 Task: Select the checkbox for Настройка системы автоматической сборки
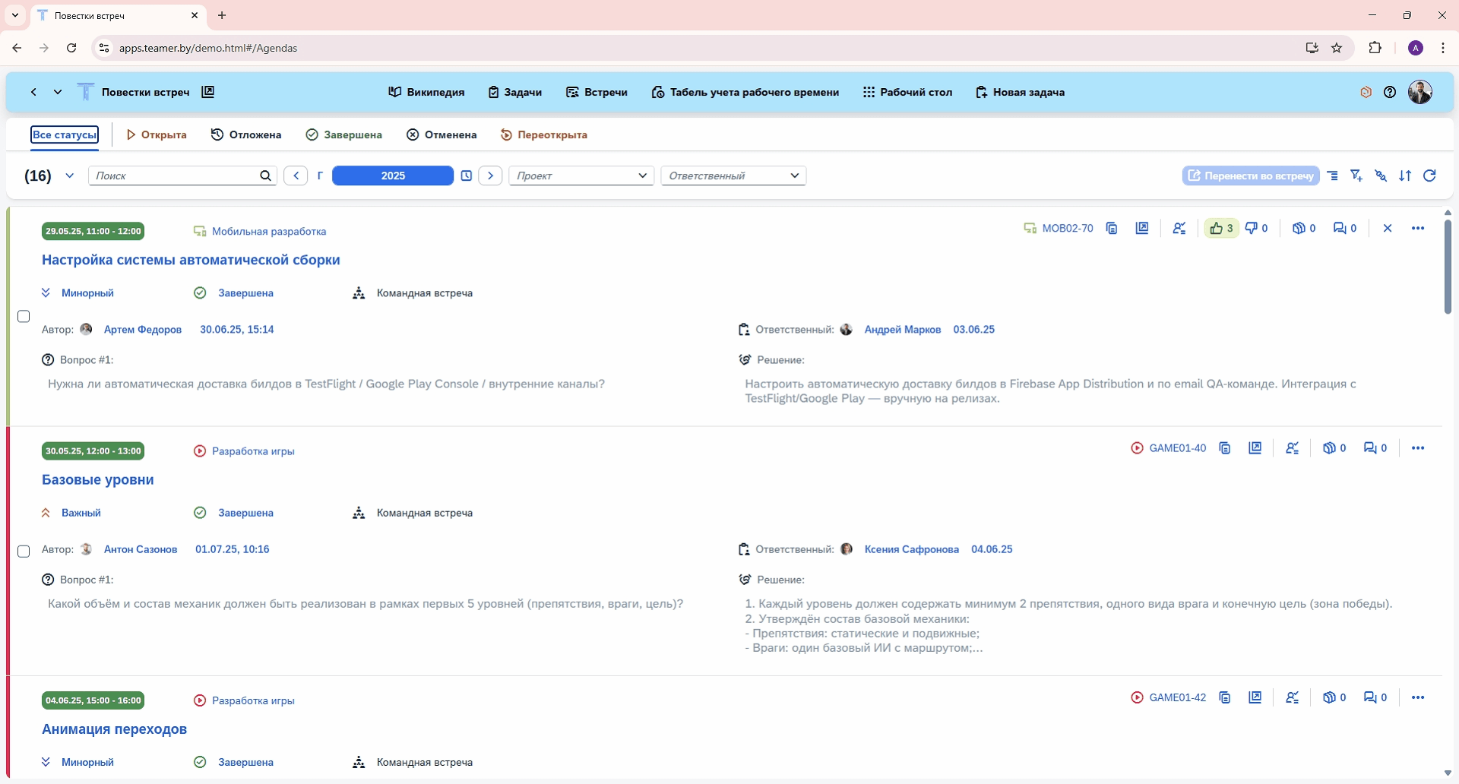[24, 316]
